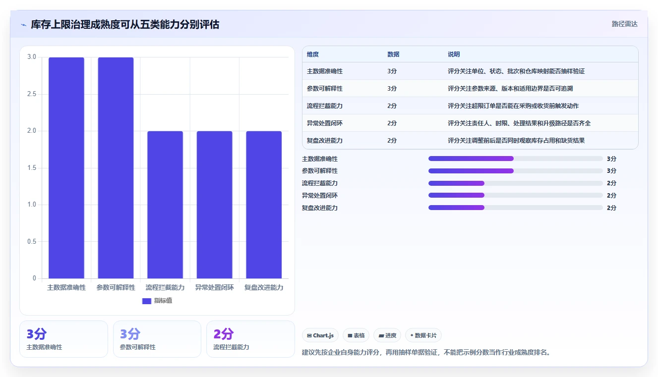Click description 评分关注单位、状态、批次和仓库映射能否抽样验证
Screen dimensions: 658x377
pos(516,71)
